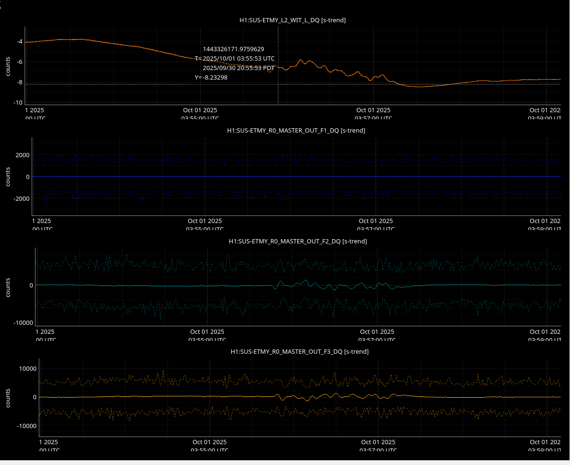The height and width of the screenshot is (465, 570).
Task: Click the H1:SUS-ETMY_R0_MASTER_OUT_F1_DQ plot title
Action: pyautogui.click(x=296, y=130)
